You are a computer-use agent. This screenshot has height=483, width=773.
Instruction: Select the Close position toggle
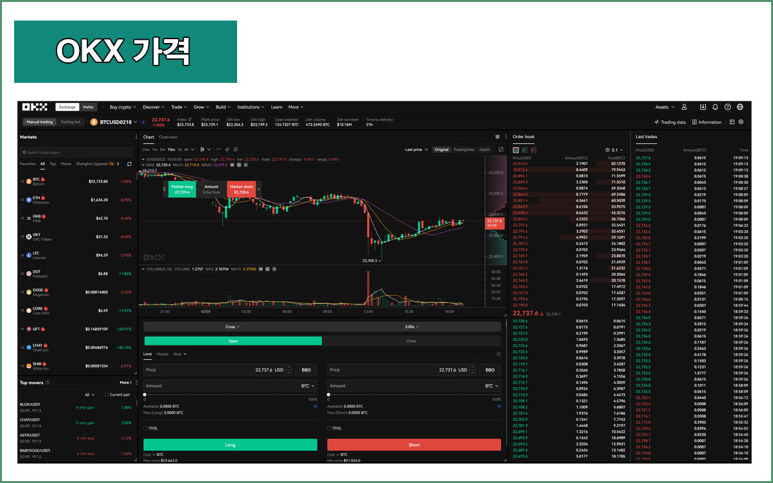pos(411,341)
